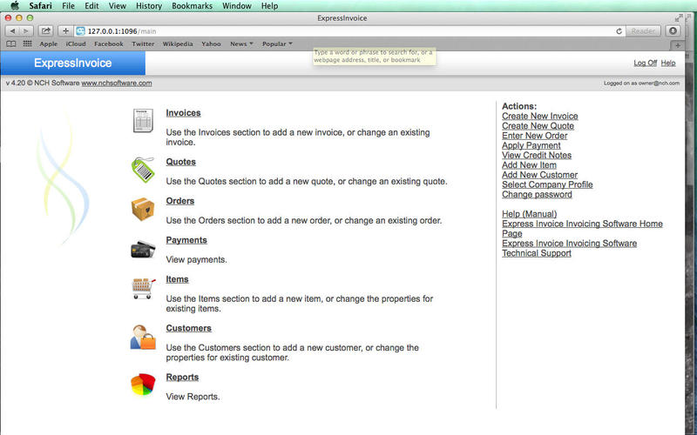Open the Edit menu
697x435 pixels.
coord(92,6)
